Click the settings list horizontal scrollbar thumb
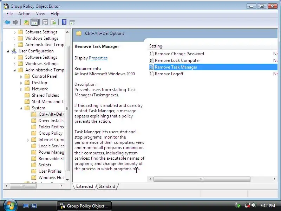 point(202,179)
